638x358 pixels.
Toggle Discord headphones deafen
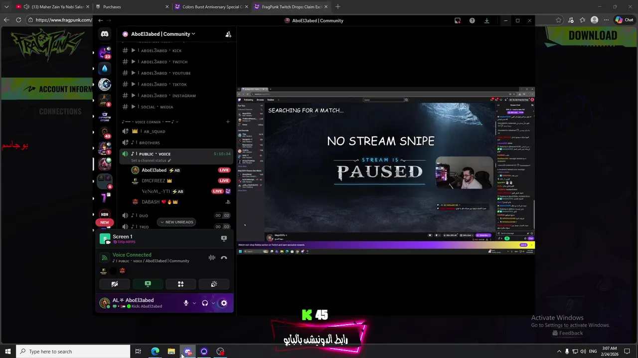point(205,303)
